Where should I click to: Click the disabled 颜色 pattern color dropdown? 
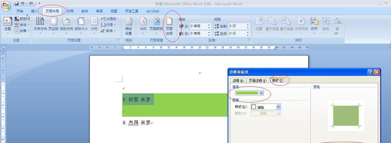click(x=266, y=113)
